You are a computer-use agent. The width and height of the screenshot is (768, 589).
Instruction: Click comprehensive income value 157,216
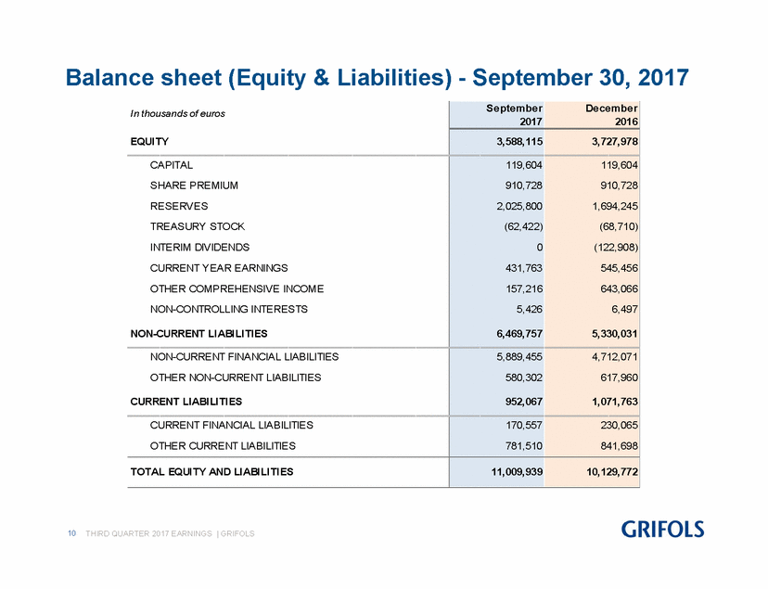pos(524,288)
